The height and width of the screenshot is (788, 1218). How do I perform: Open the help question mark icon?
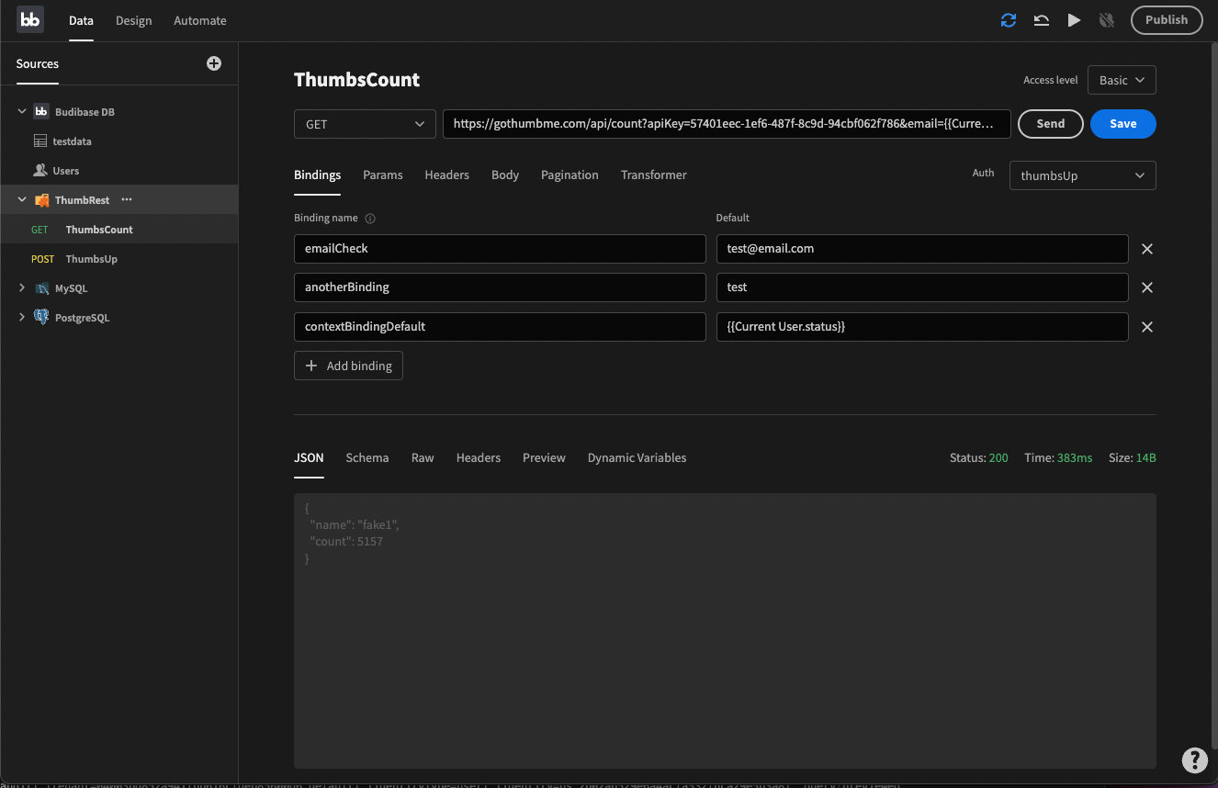coord(1194,760)
